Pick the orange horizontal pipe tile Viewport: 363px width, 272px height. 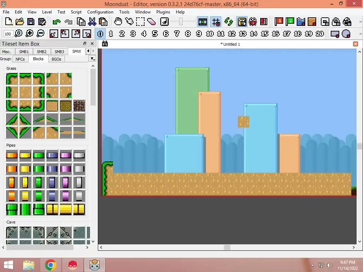[12, 155]
